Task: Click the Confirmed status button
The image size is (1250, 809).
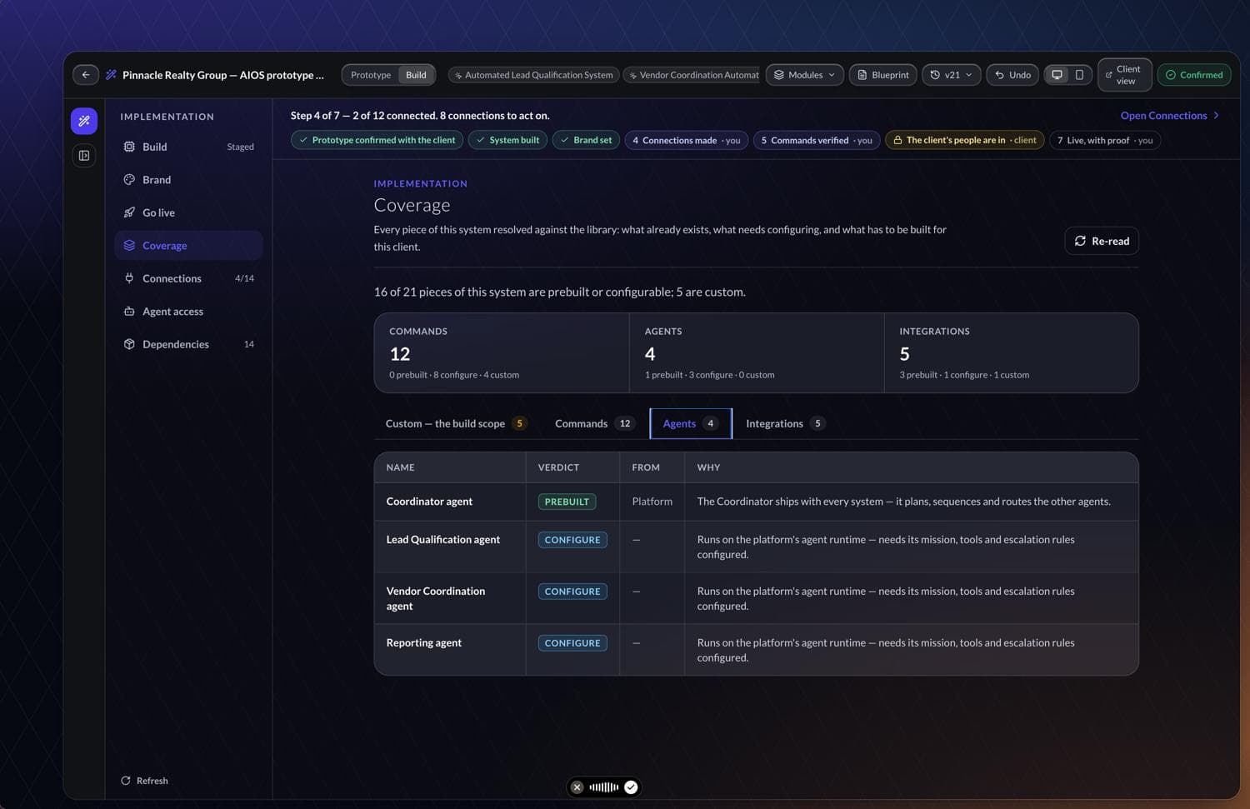Action: (x=1193, y=75)
